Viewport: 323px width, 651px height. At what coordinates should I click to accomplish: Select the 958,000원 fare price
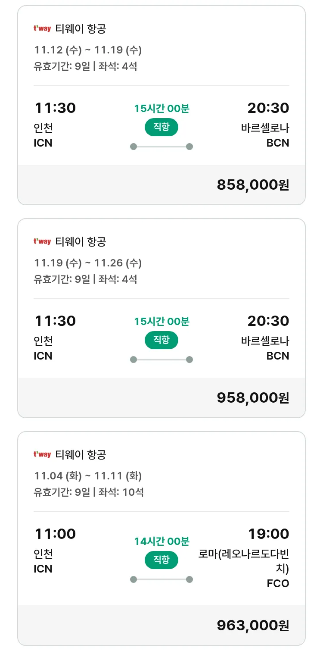tap(253, 397)
